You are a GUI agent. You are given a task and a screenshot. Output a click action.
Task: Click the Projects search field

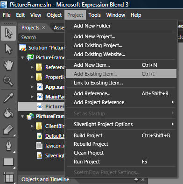42,37
